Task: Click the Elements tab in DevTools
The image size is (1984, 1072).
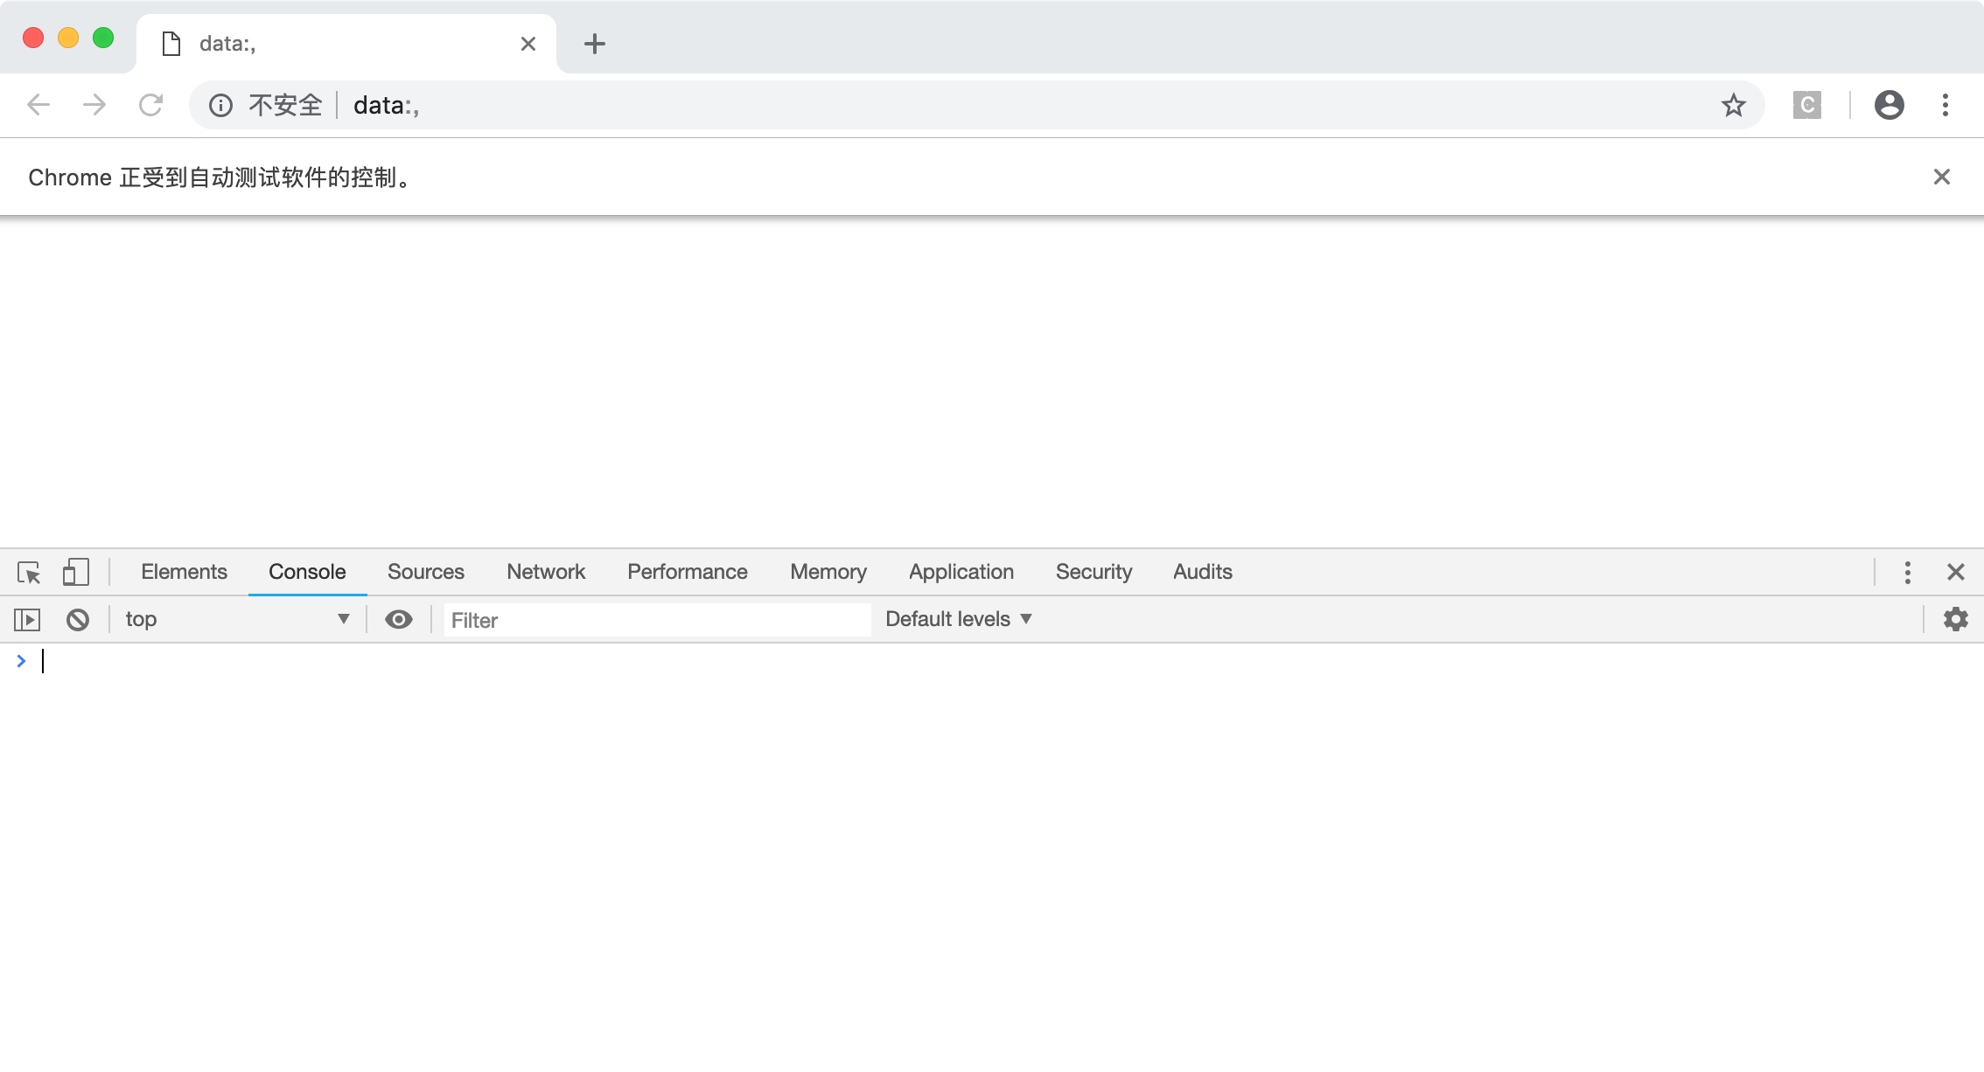Action: click(184, 572)
